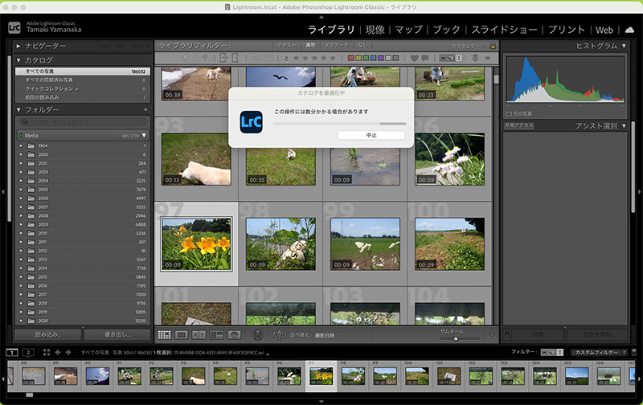This screenshot has height=405, width=643.
Task: Toggle the 元の写真 checkbox under histogram
Action: coord(509,114)
